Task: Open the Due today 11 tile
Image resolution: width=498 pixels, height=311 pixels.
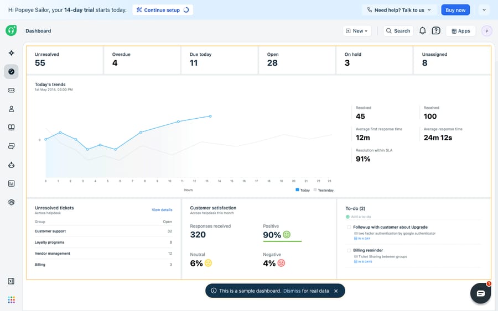Action: coord(220,60)
